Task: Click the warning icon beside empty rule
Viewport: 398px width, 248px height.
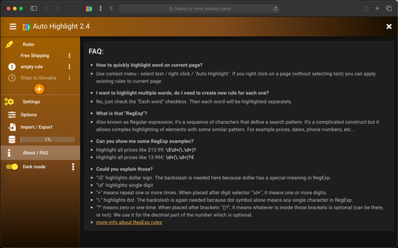Action: pos(11,67)
